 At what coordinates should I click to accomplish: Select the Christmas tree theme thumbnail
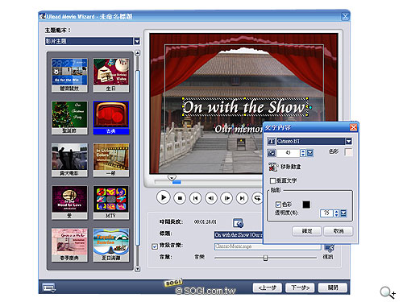point(69,118)
